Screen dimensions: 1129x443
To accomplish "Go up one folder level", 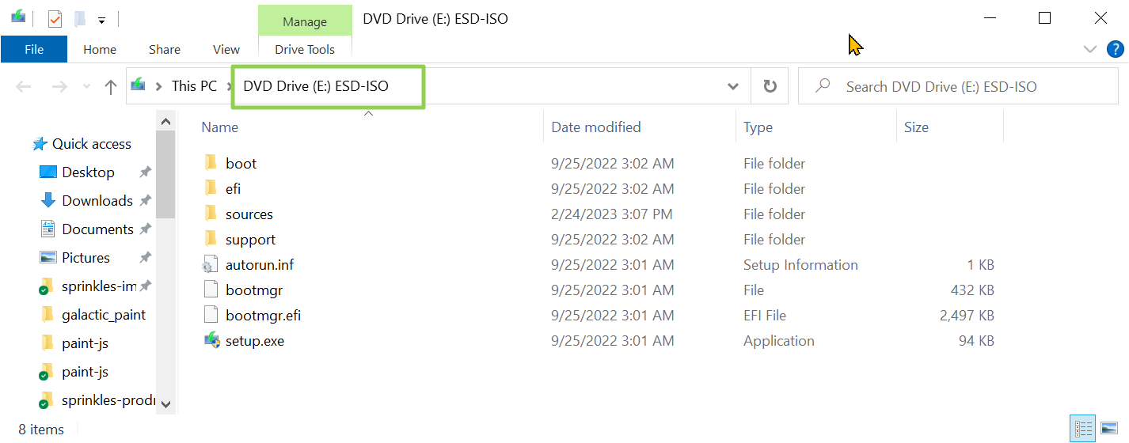I will pos(111,87).
